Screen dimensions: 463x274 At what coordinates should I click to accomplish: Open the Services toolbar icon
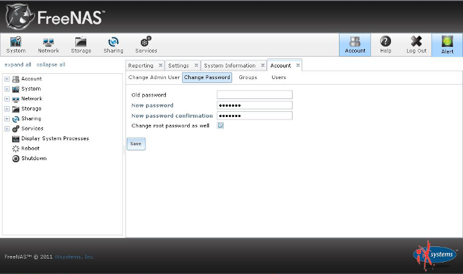tap(146, 45)
